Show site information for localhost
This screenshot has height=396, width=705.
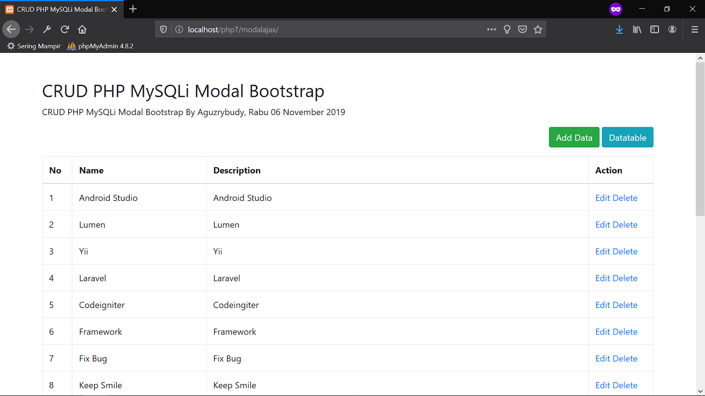tap(179, 29)
